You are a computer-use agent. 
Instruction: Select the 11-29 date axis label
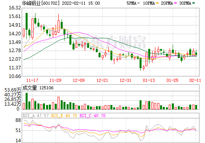click(56, 80)
